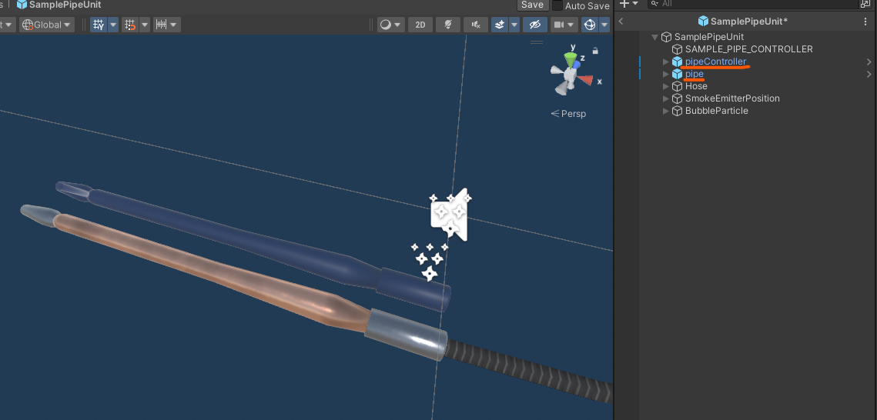Switch Persp projection label
The width and height of the screenshot is (877, 420).
point(569,114)
